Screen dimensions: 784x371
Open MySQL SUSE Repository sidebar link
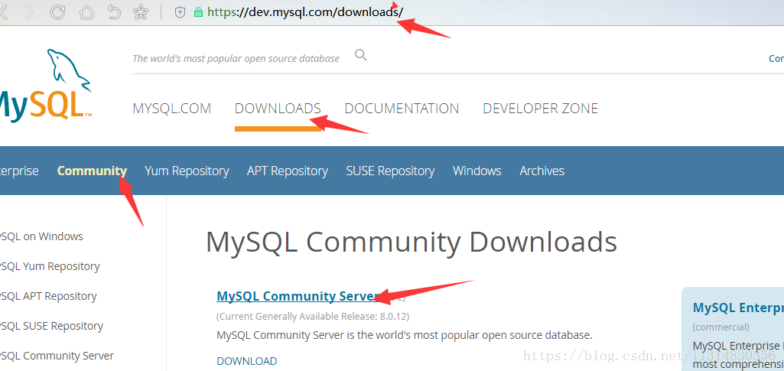pyautogui.click(x=51, y=326)
